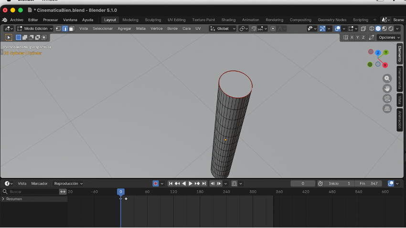This screenshot has width=406, height=228.
Task: Toggle auto keying record button
Action: (x=156, y=184)
